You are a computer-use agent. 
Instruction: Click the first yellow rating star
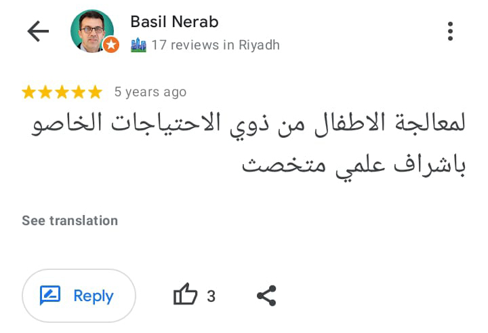coord(29,92)
